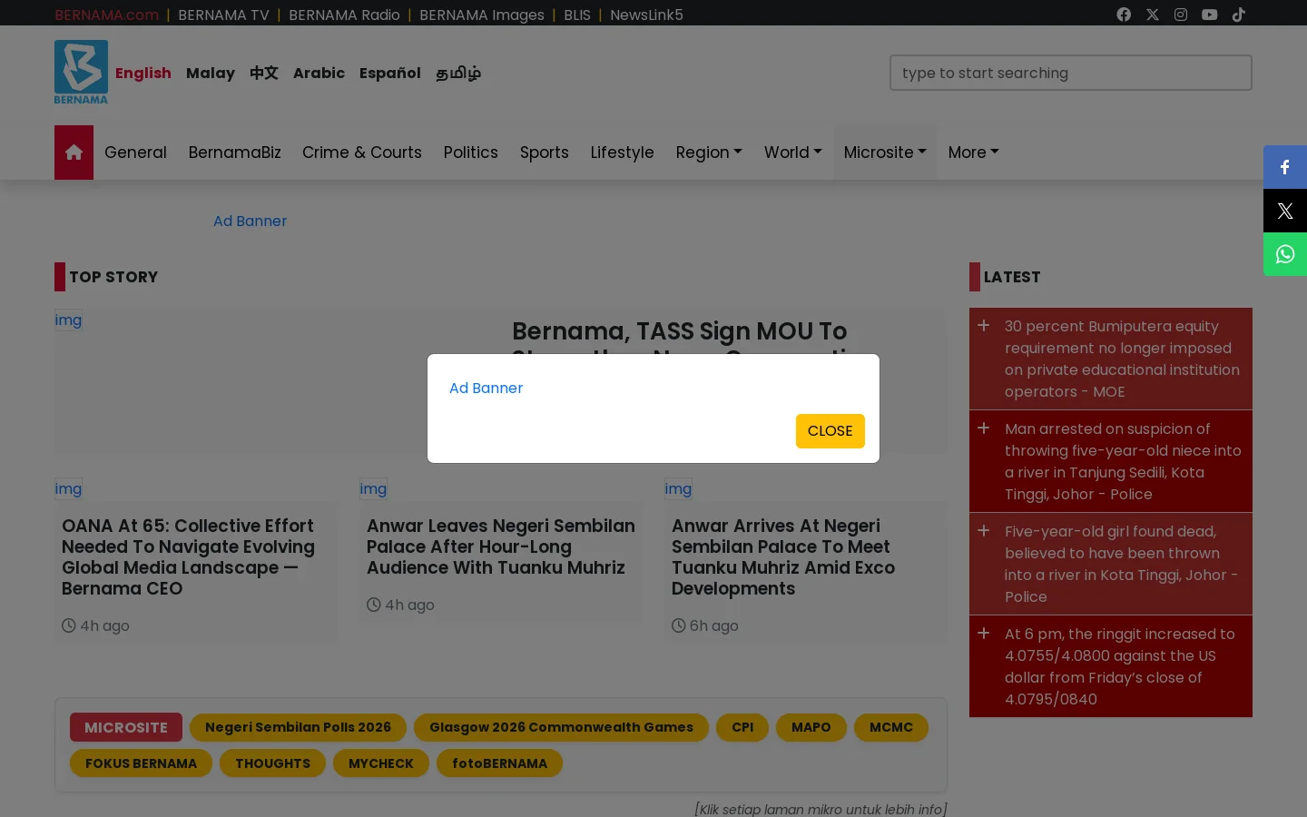The height and width of the screenshot is (817, 1307).
Task: Share page on X side button
Action: pyautogui.click(x=1285, y=211)
